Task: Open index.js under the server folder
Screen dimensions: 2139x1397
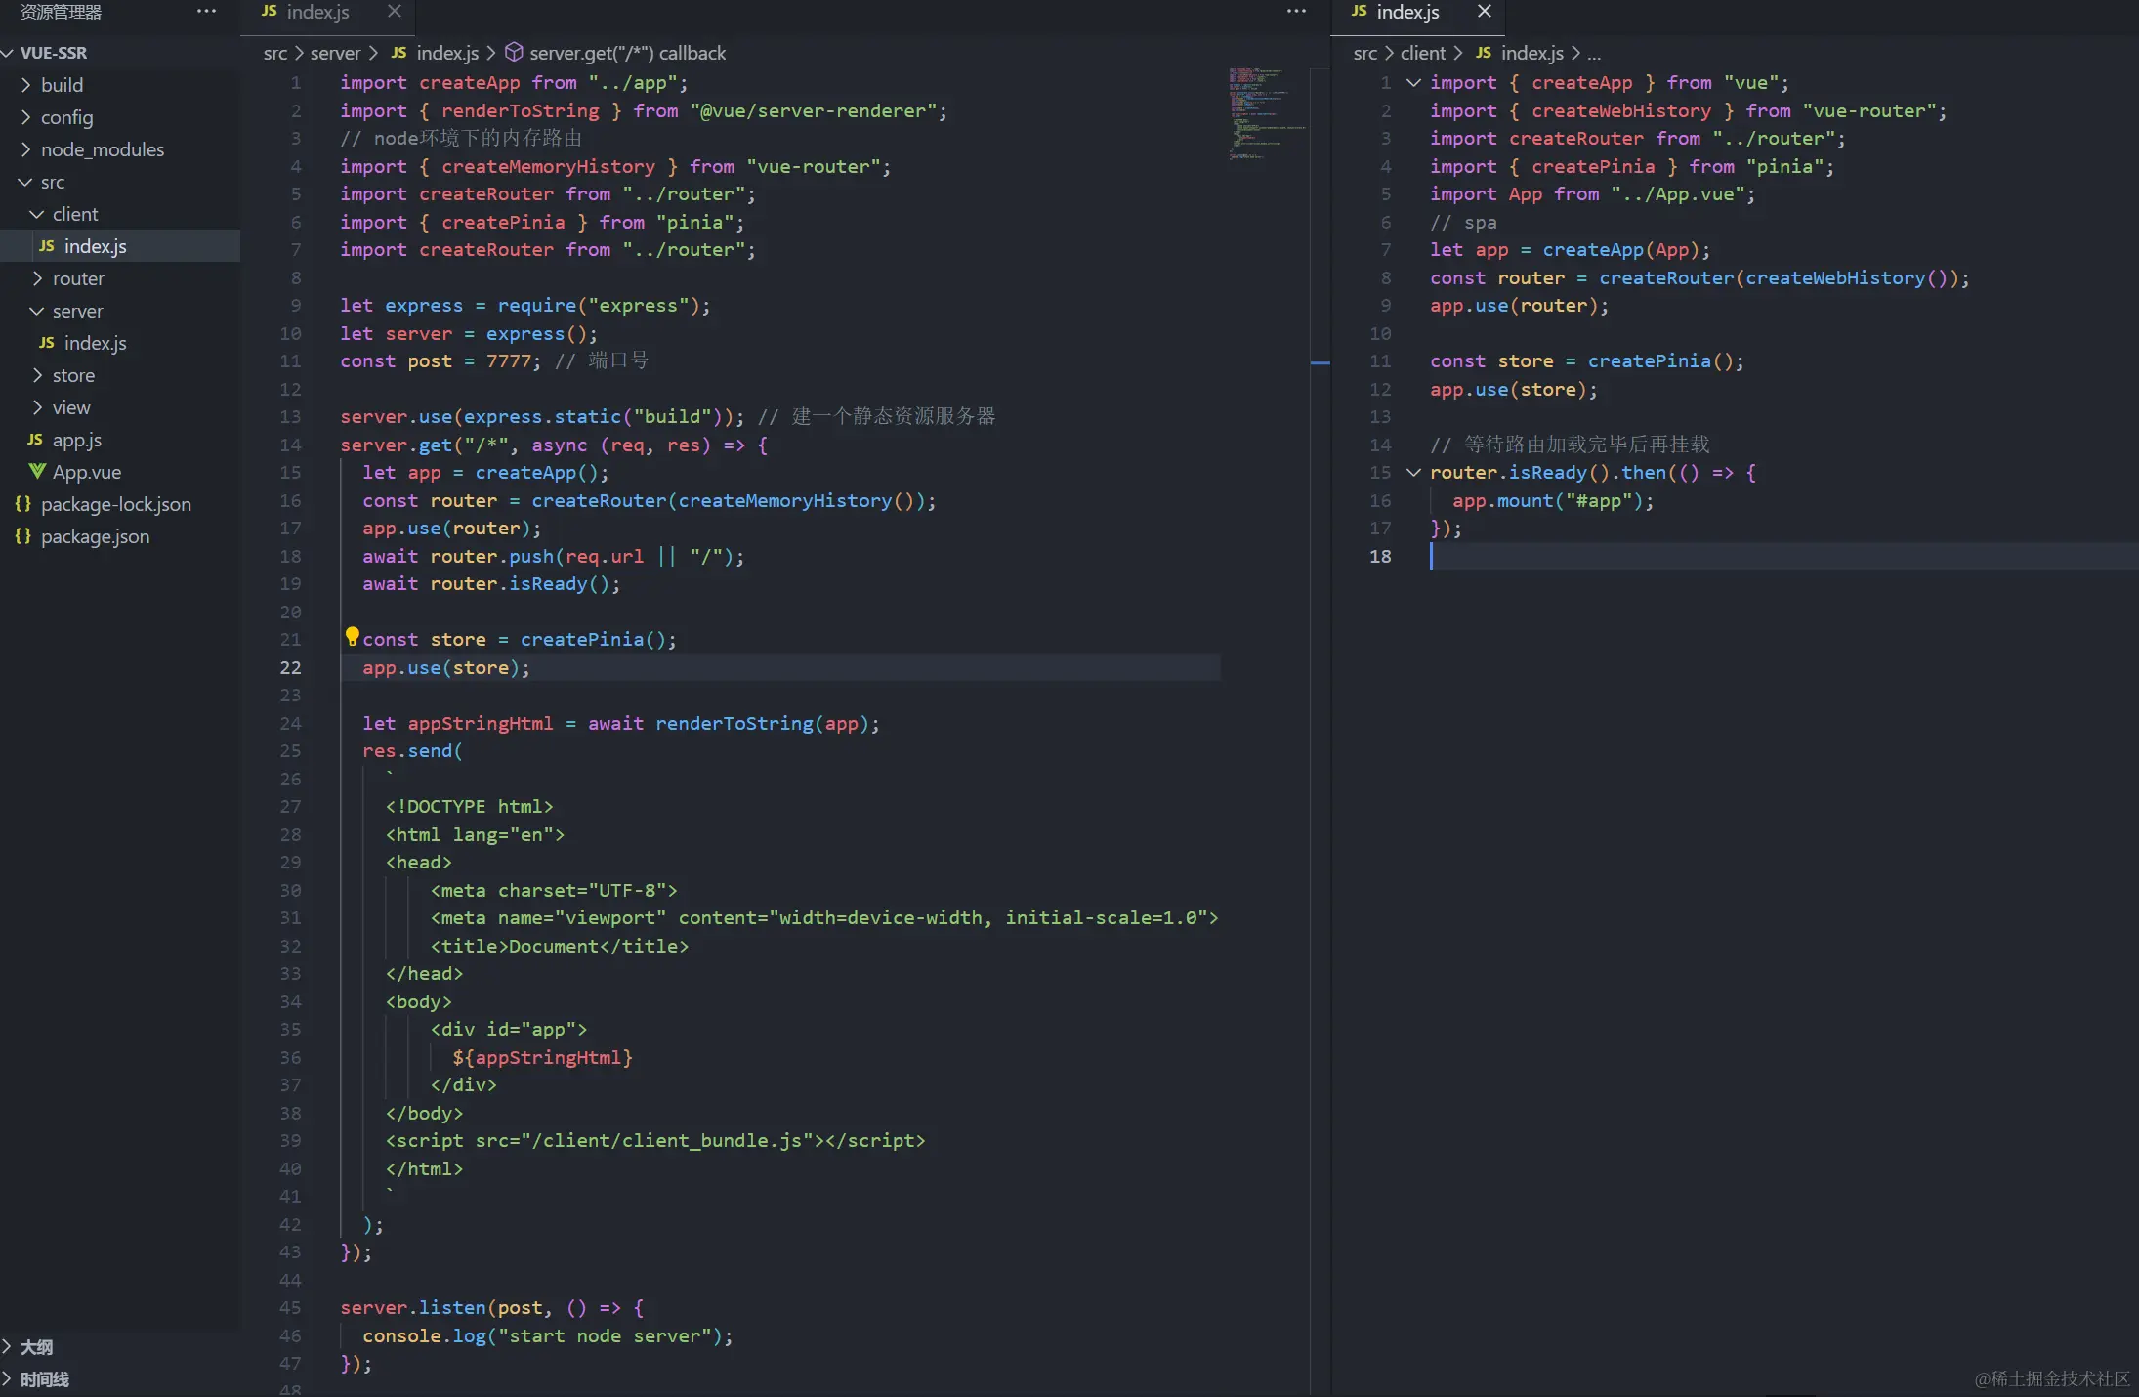Action: click(95, 343)
